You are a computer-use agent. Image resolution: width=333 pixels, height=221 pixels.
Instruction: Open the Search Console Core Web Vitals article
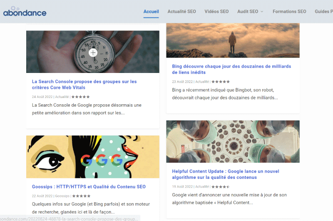(84, 85)
